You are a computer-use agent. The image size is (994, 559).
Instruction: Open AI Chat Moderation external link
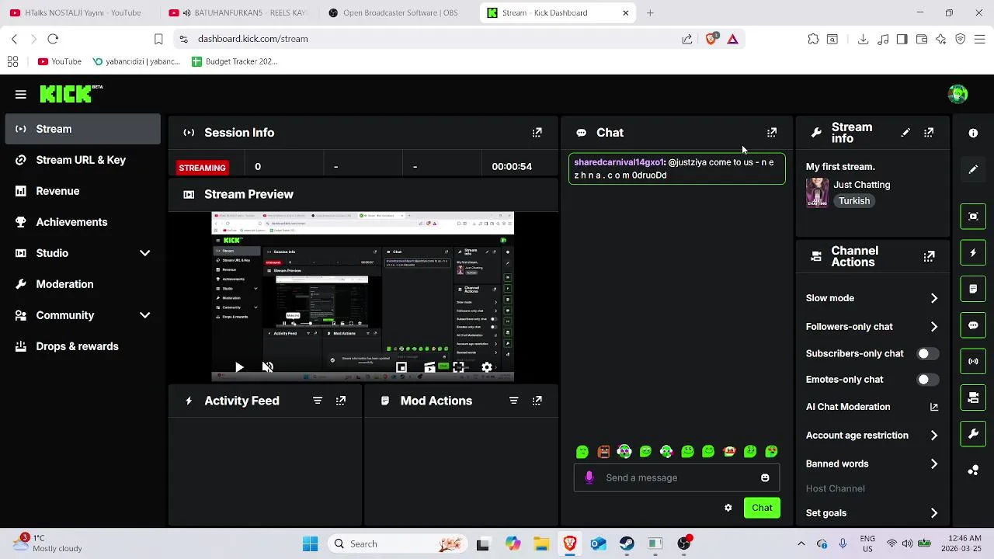click(x=934, y=407)
